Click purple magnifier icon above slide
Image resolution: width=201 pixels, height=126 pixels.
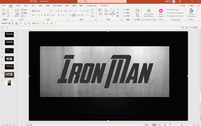click(183, 28)
